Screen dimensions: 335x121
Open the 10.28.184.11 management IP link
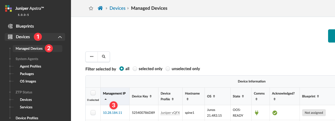click(x=112, y=113)
